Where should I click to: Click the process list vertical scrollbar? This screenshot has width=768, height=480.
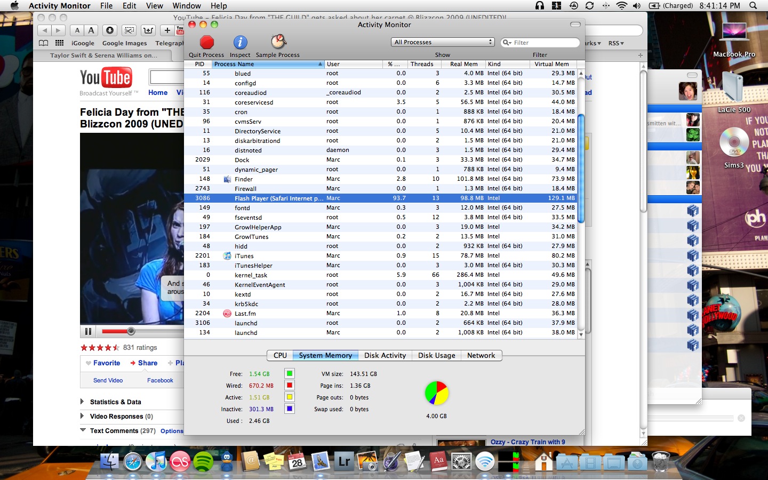581,169
